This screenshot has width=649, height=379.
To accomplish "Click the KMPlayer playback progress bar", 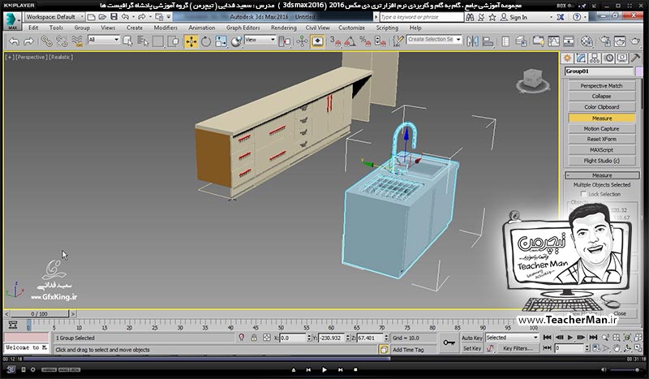I will (x=324, y=360).
